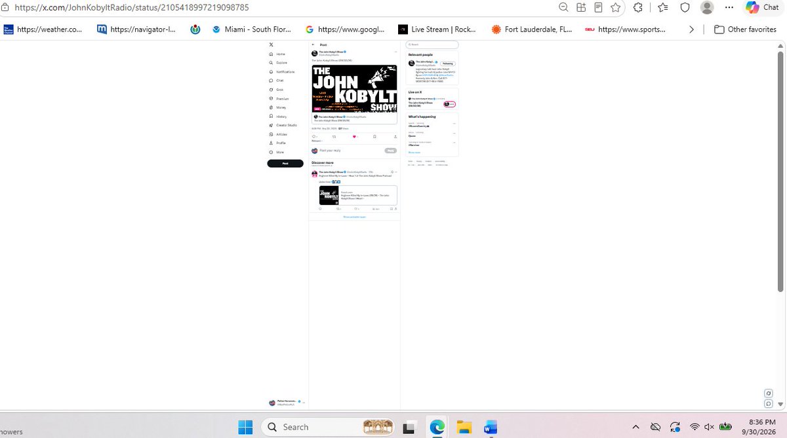
Task: Click the black Post button in sidebar
Action: (285, 163)
